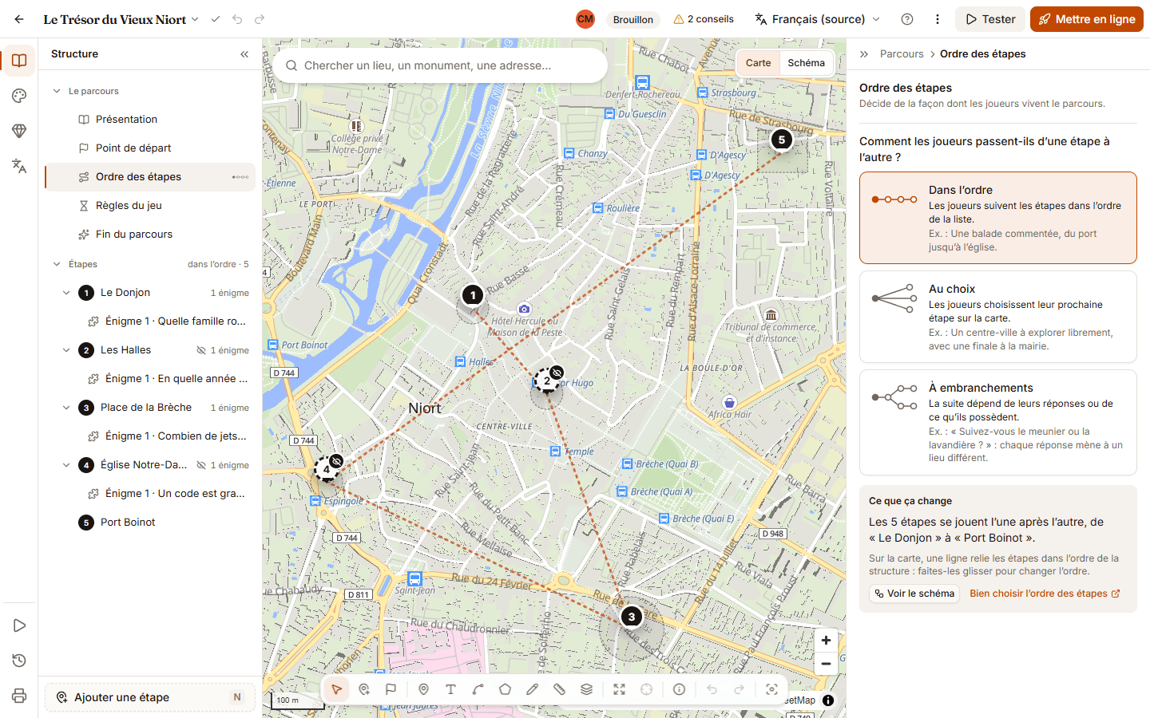
Task: Click the print icon in sidebar
Action: (x=19, y=696)
